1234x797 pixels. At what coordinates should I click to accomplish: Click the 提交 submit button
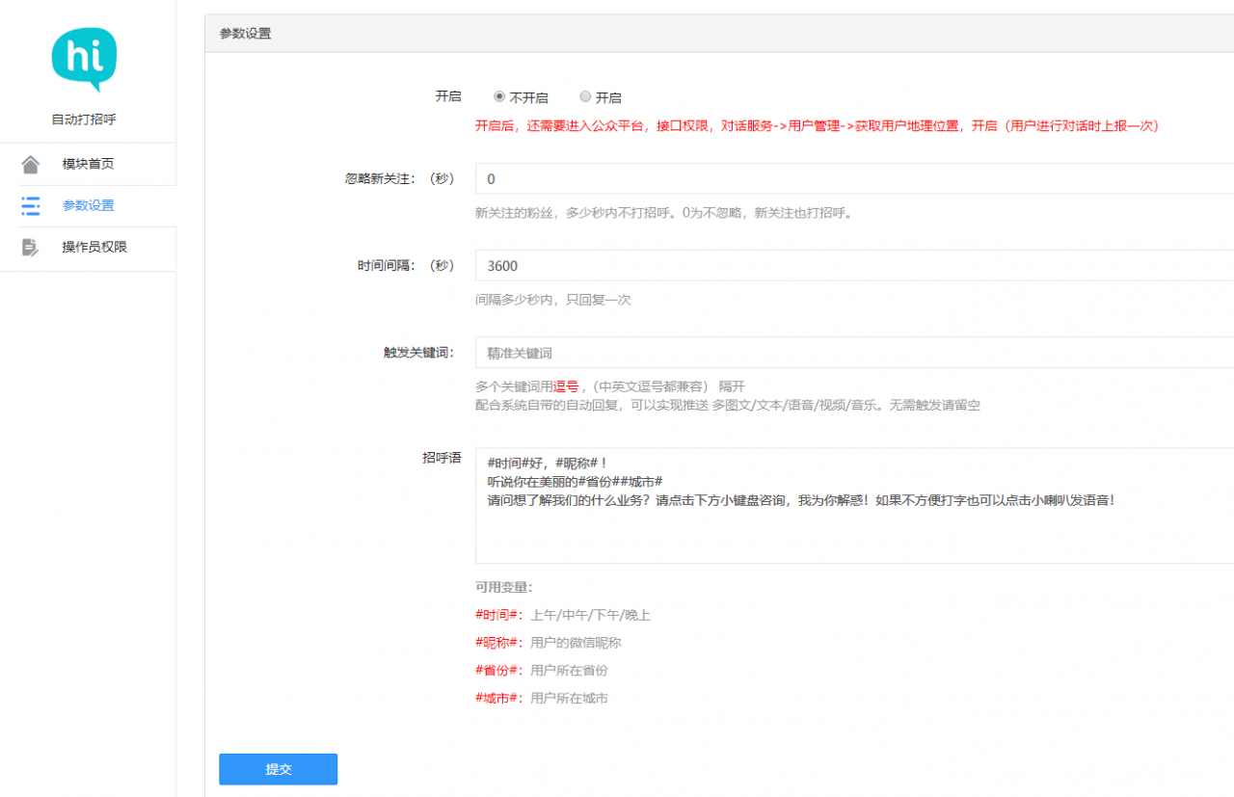tap(278, 769)
